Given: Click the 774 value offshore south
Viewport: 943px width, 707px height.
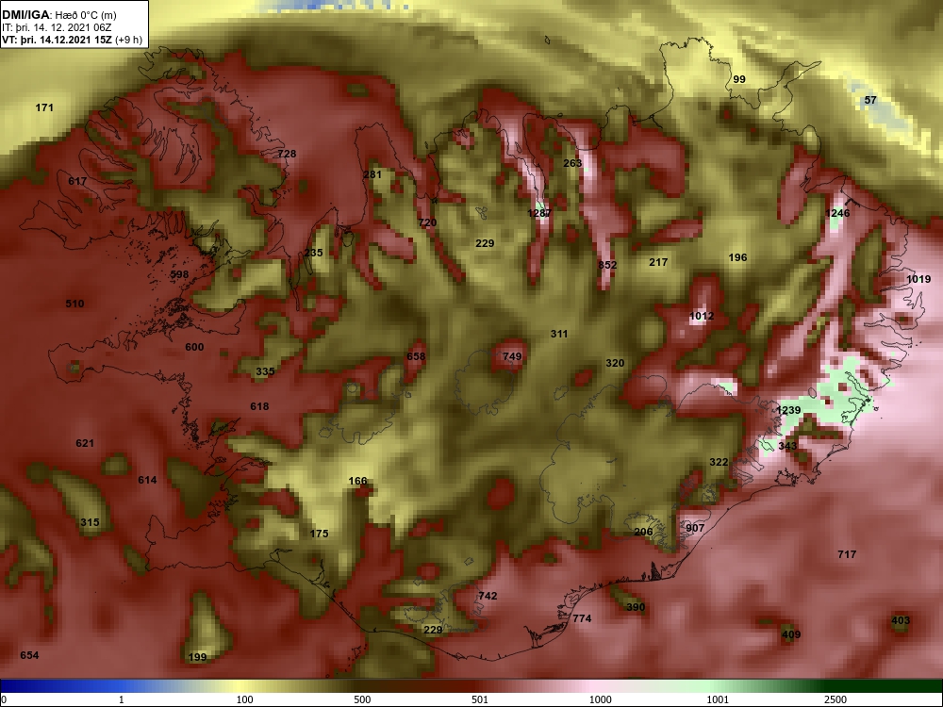Looking at the screenshot, I should [582, 618].
